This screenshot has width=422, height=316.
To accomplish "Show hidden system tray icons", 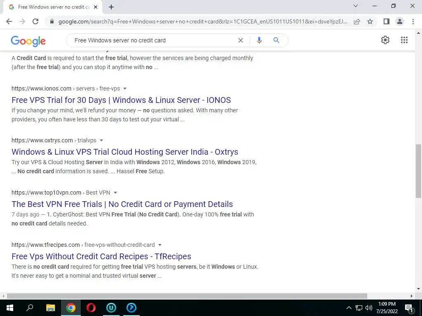I will pos(349,308).
